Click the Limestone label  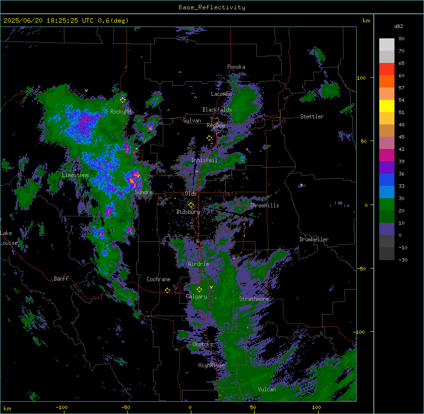coord(75,175)
